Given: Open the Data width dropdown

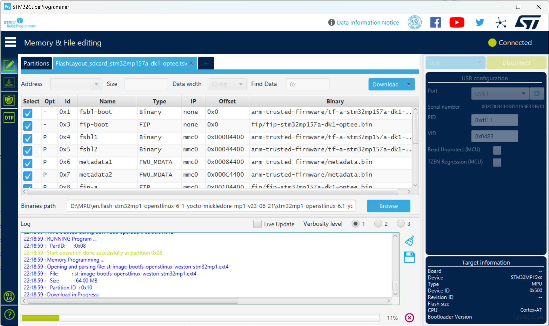Looking at the screenshot, I should (227, 84).
